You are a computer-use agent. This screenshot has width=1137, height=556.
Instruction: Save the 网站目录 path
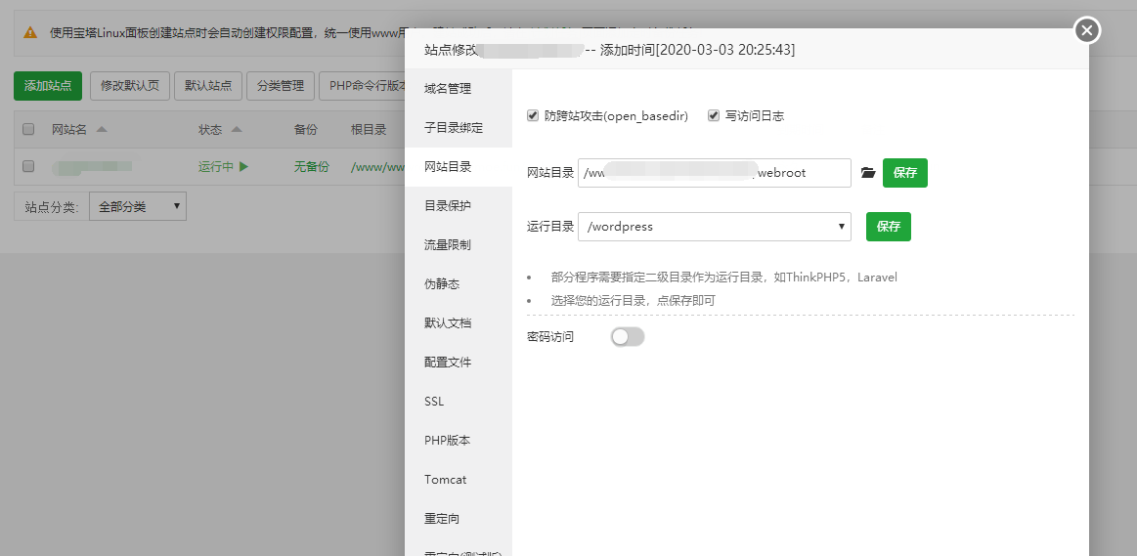pyautogui.click(x=905, y=173)
